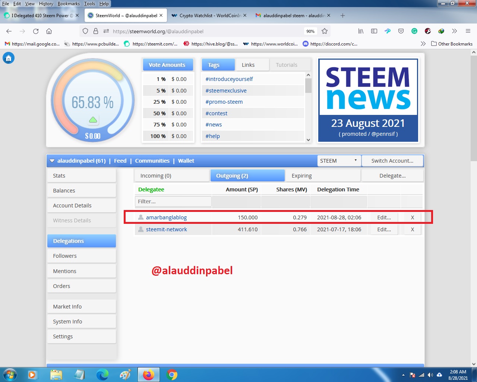The height and width of the screenshot is (382, 477).
Task: Close the Crypto Watchlist tab
Action: point(245,16)
